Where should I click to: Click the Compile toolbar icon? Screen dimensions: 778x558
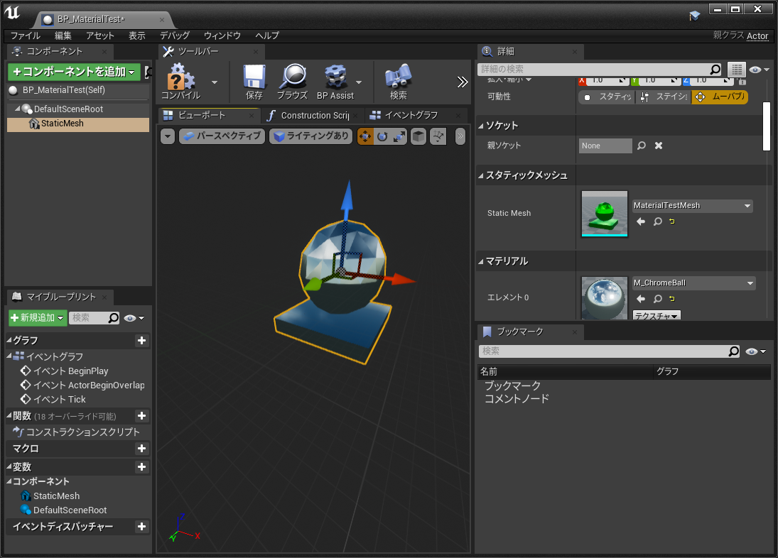tap(180, 82)
